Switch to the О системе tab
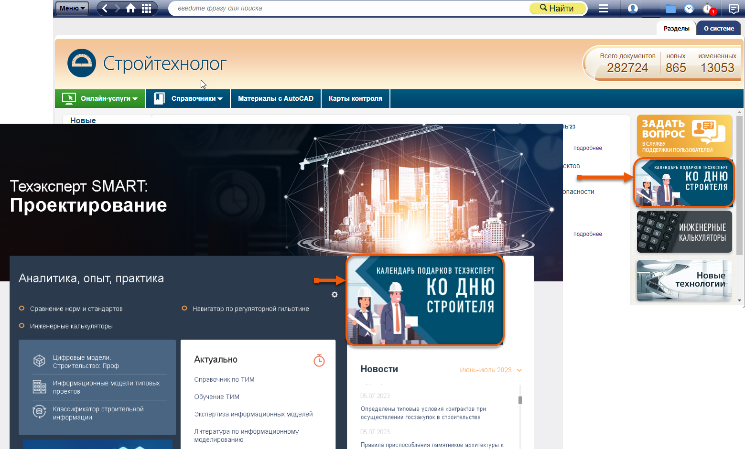The height and width of the screenshot is (449, 745). click(x=719, y=28)
